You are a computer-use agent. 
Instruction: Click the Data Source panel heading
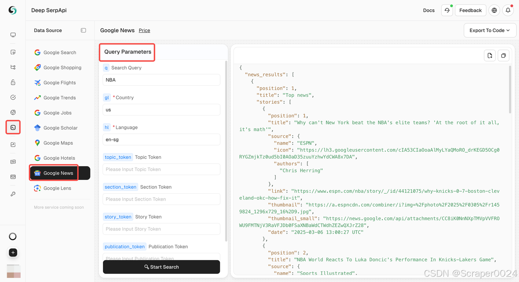click(48, 30)
